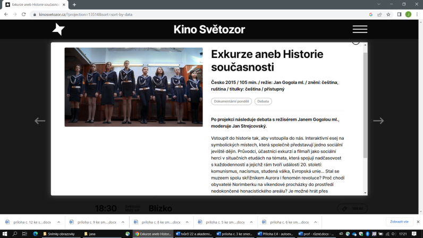This screenshot has width=423, height=238.
Task: Open jana folder in taskbar
Action: (101, 234)
